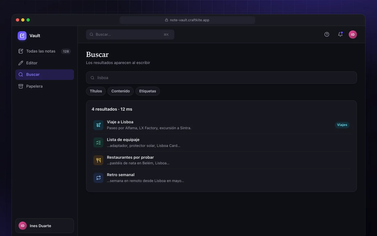Open Todas las notas in sidebar
Screen dimensions: 377x236
pos(44,51)
